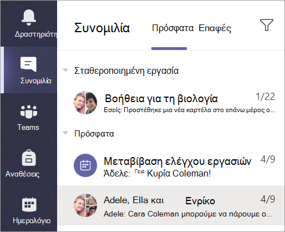Select the Chat (Συνομιλία) sidebar icon

click(x=29, y=64)
